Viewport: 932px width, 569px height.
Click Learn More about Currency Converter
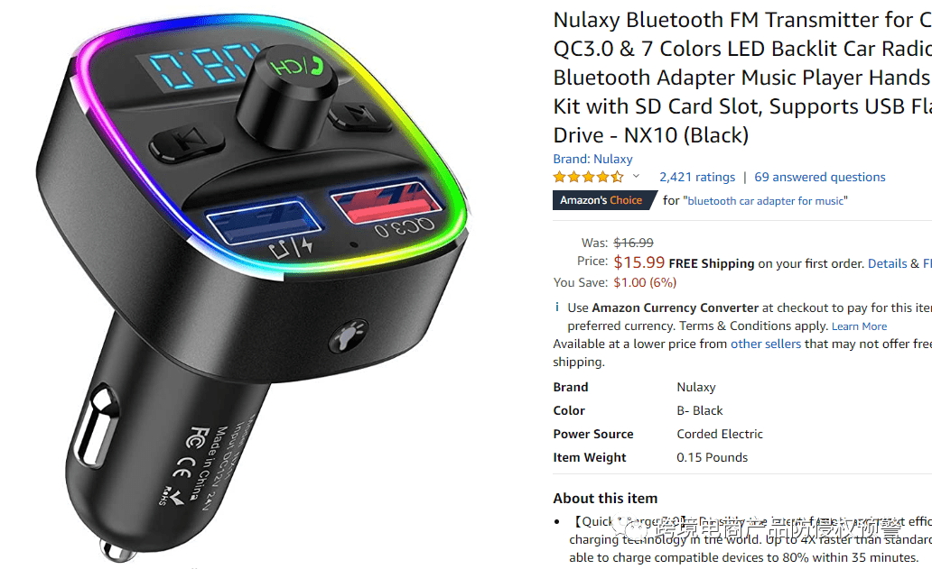(859, 326)
